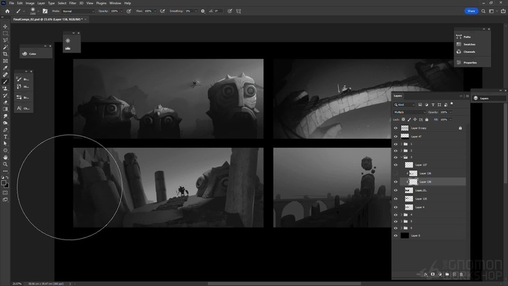Select the Eyedropper tool
Viewport: 508px width, 286px height.
click(x=5, y=68)
